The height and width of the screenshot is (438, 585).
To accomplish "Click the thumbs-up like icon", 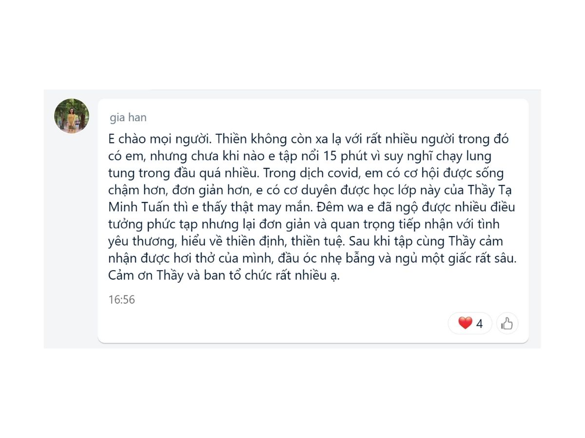I will (x=507, y=323).
